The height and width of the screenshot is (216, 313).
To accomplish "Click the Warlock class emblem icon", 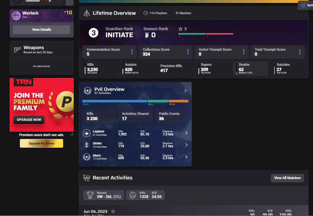I will coord(16,15).
